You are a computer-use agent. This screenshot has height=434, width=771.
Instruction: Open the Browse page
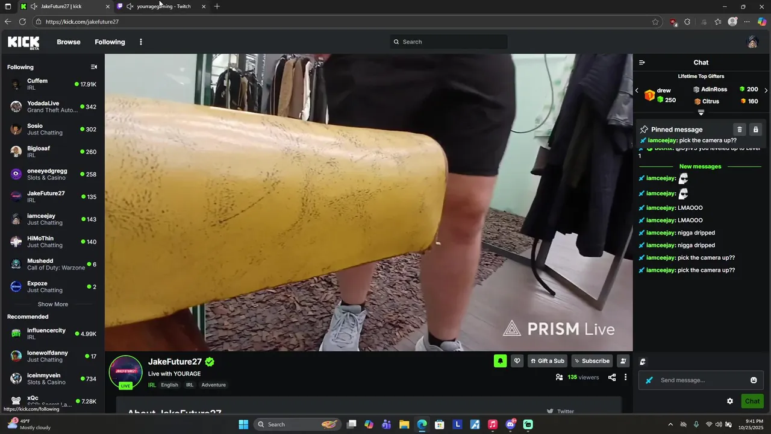pyautogui.click(x=69, y=42)
